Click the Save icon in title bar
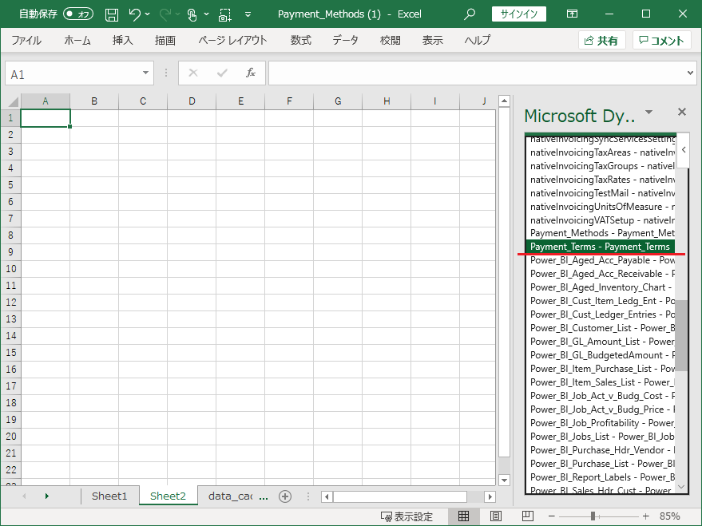 point(112,14)
